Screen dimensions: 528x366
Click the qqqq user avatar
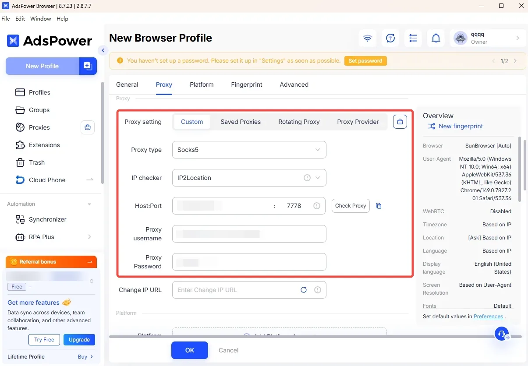pyautogui.click(x=461, y=38)
